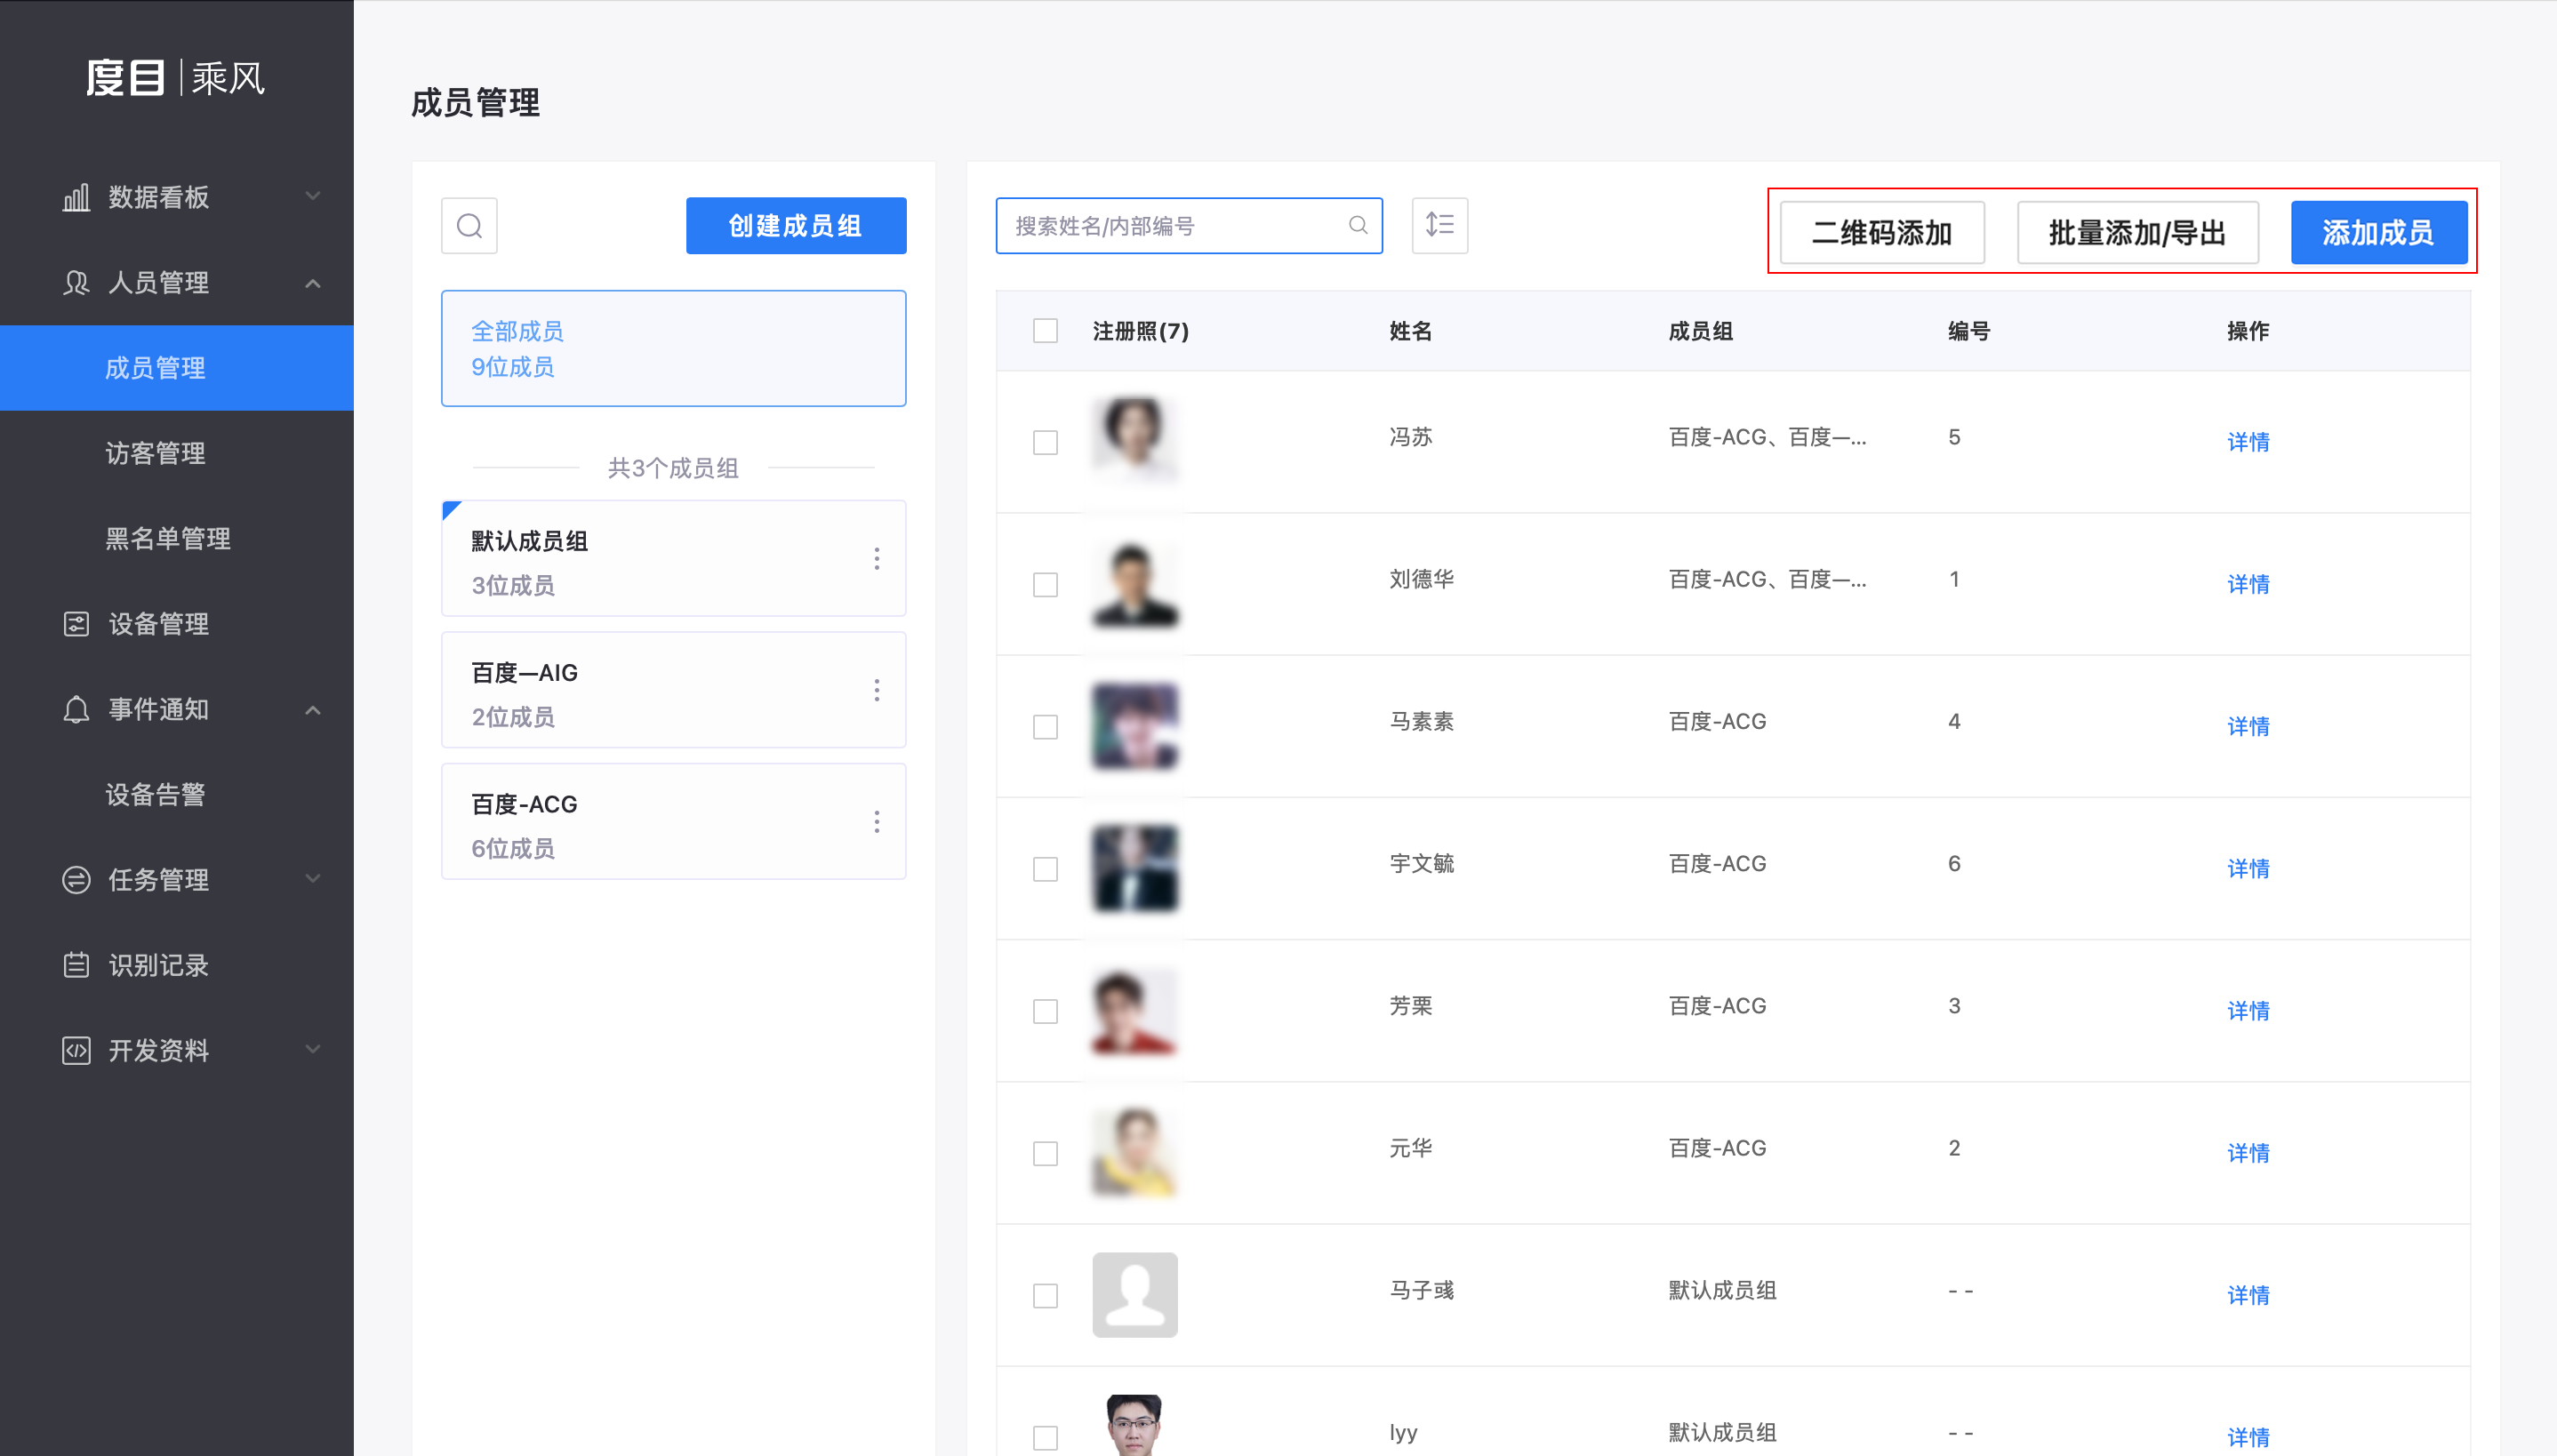Check the box for member 芳栗

point(1045,1011)
